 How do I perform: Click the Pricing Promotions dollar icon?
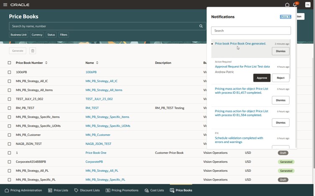tap(108, 190)
